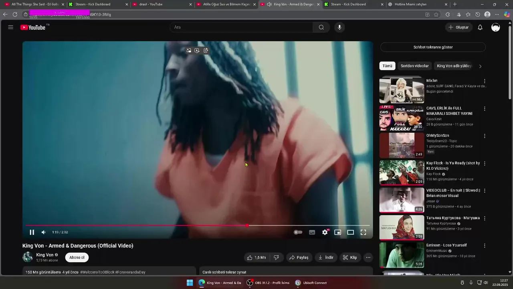The width and height of the screenshot is (513, 289).
Task: Open the player settings gear
Action: pyautogui.click(x=325, y=232)
